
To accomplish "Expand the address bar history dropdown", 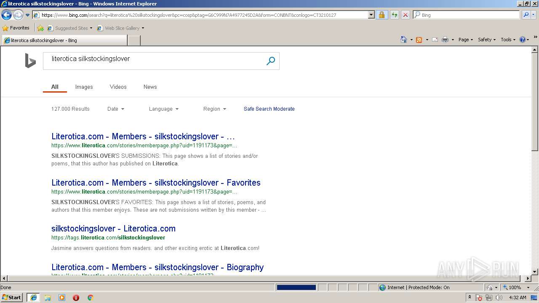I will pos(371,15).
